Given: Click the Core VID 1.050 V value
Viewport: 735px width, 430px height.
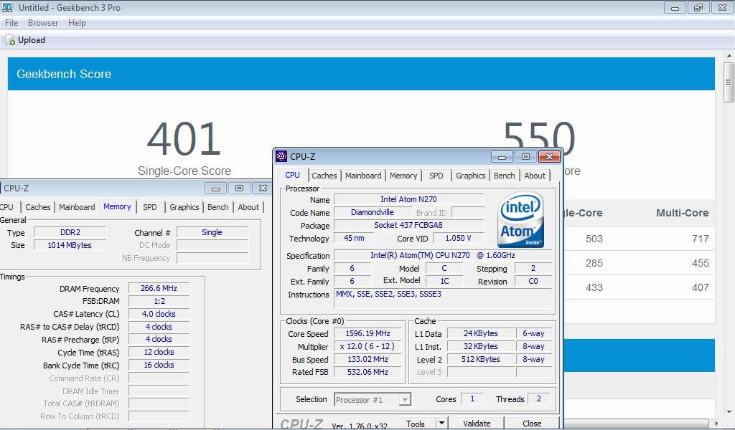Looking at the screenshot, I should (x=458, y=238).
